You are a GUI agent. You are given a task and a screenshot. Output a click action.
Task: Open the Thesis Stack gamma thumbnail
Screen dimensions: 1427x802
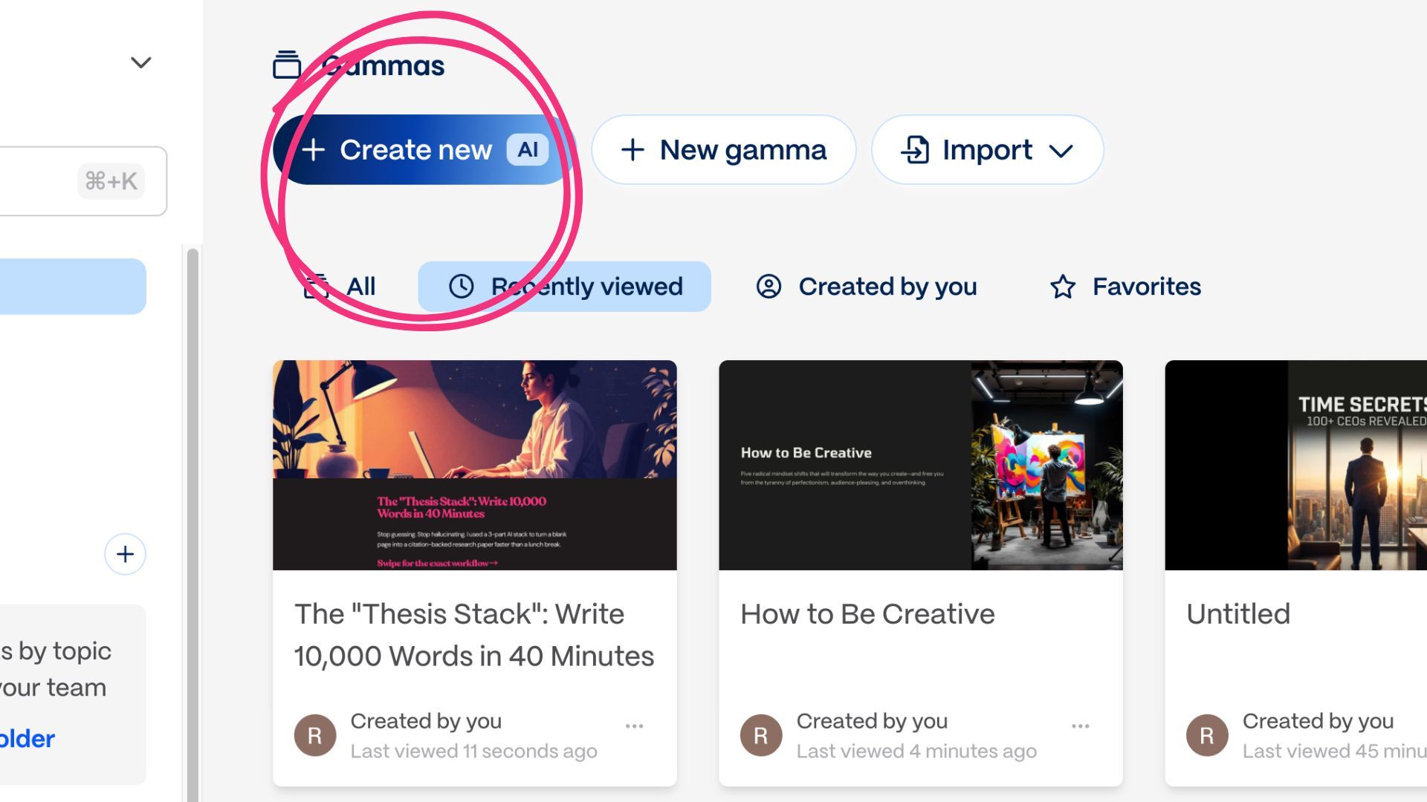coord(474,465)
